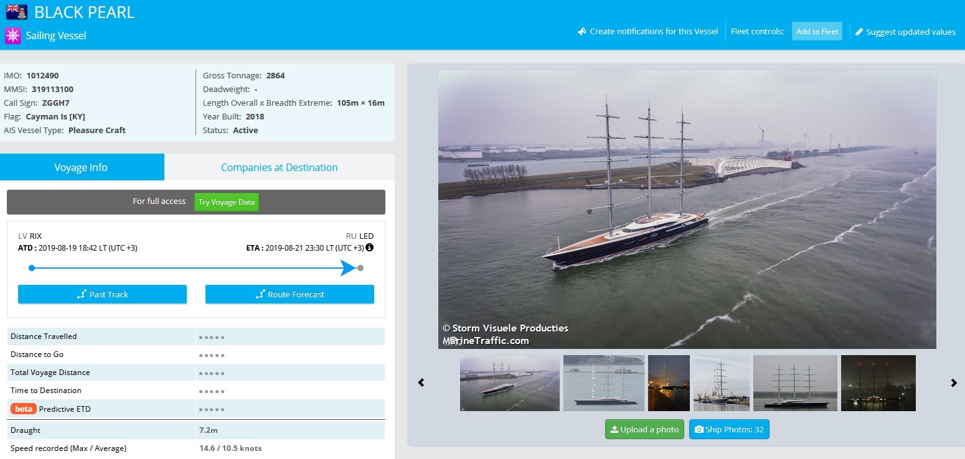
Task: Click Flag value Cayman Is [KY]
Action: point(55,116)
